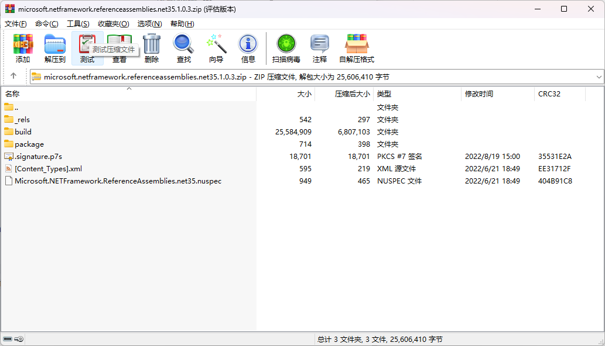Sort by Modified (修改时间) column header
This screenshot has width=605, height=346.
(498, 94)
